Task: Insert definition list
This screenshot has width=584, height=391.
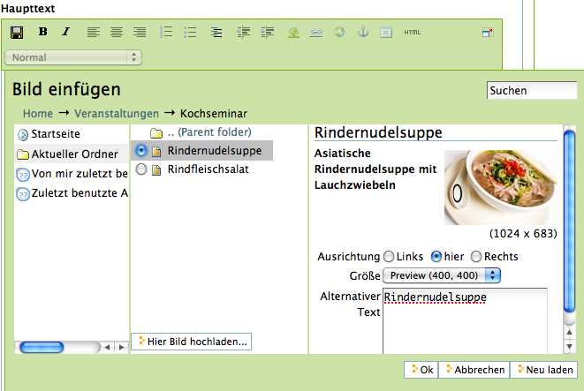Action: coord(216,33)
